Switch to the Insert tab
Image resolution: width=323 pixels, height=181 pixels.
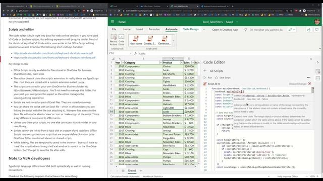(139, 29)
